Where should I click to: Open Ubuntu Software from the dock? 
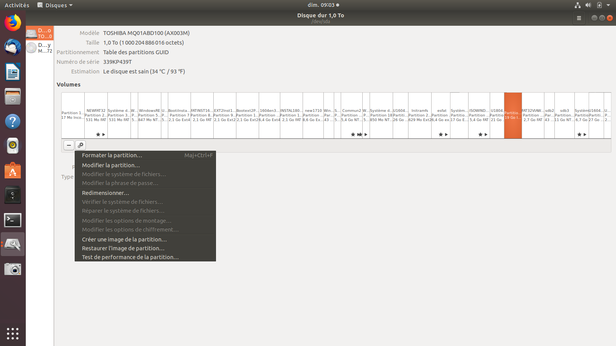pyautogui.click(x=13, y=171)
